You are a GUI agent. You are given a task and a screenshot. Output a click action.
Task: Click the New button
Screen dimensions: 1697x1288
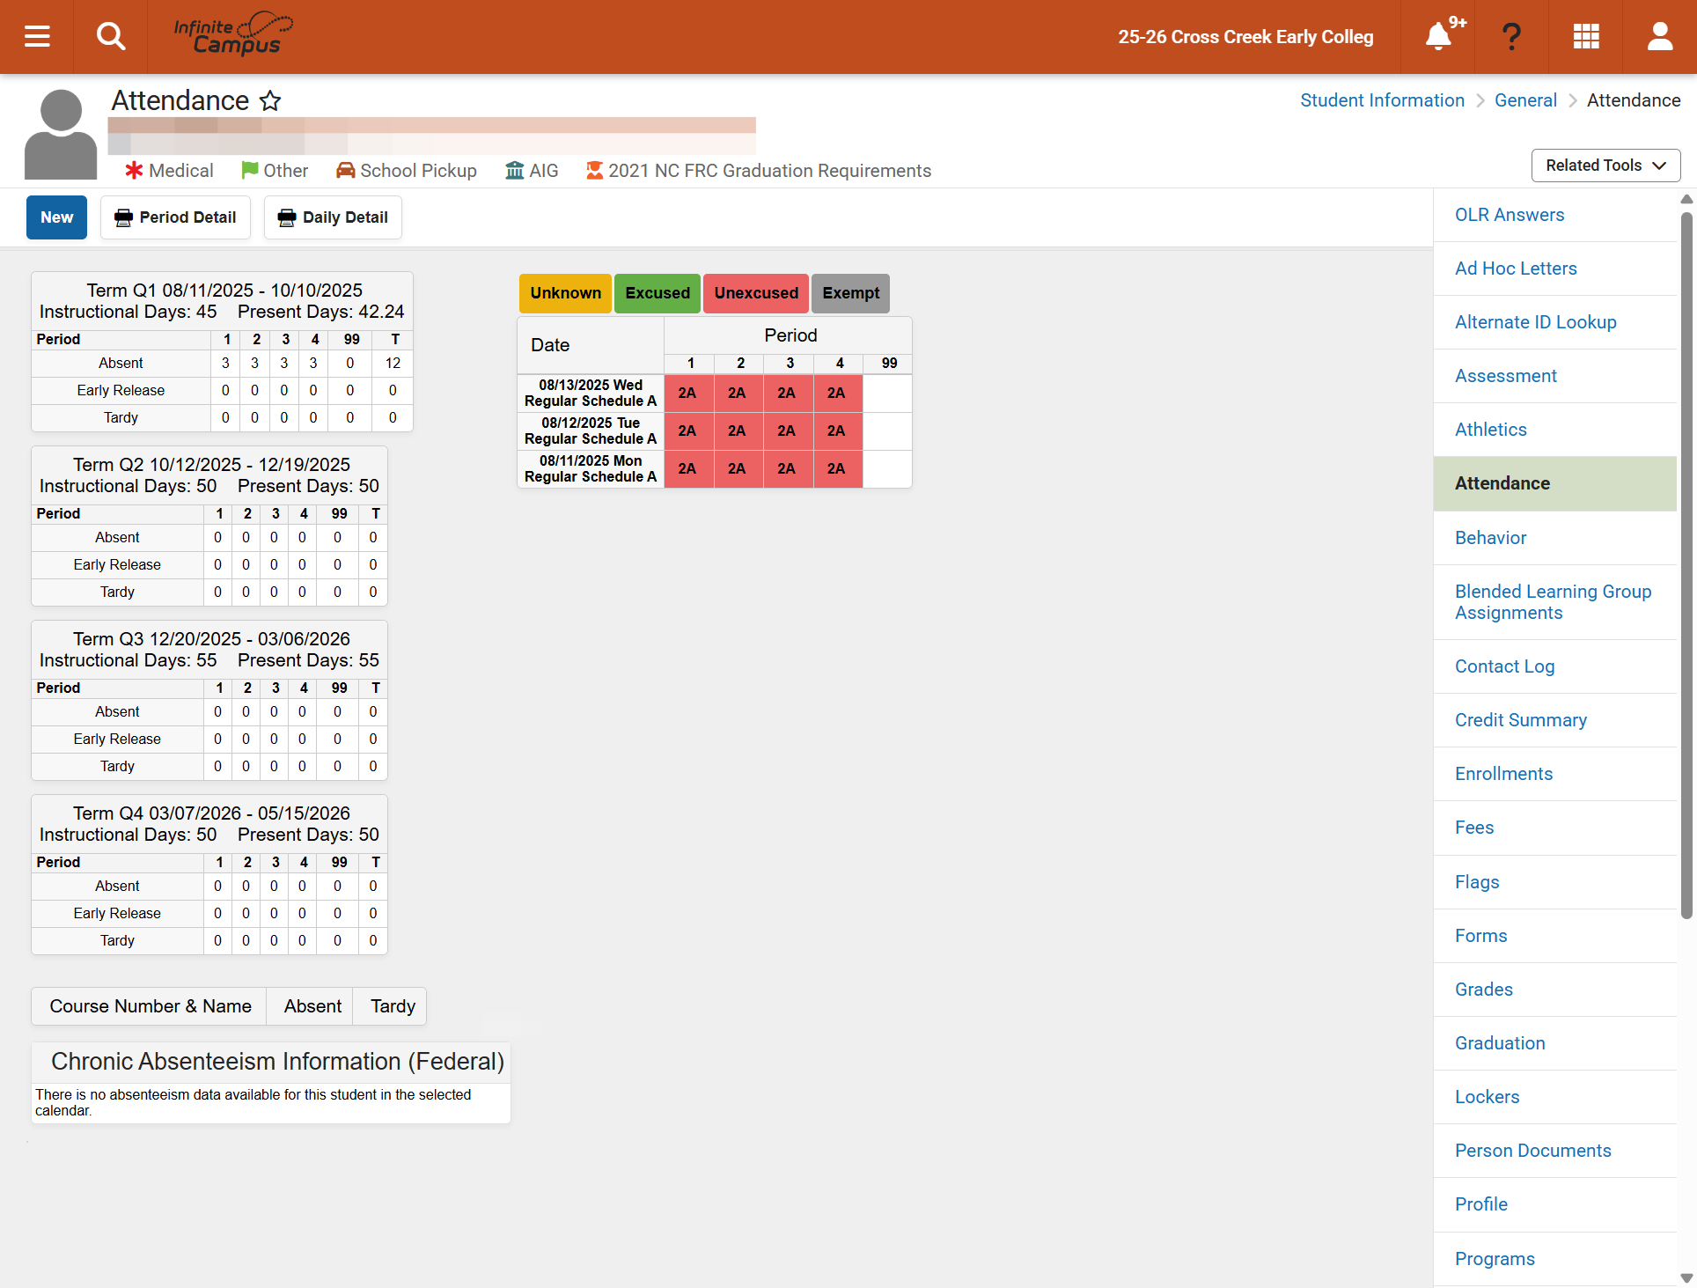57,217
